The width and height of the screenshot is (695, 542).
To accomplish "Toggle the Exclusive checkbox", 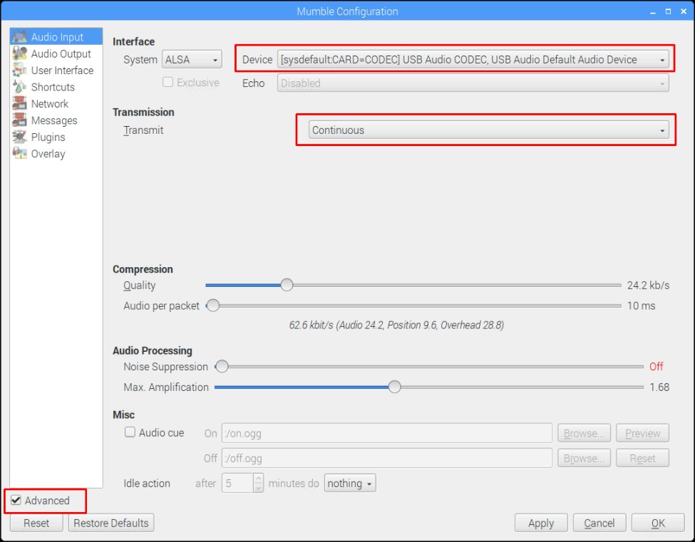I will (x=168, y=82).
